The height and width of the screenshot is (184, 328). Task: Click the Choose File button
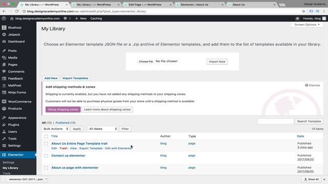click(x=146, y=61)
